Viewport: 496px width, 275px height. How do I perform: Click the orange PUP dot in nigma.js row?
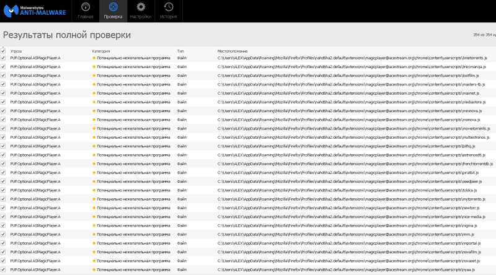pos(94,225)
